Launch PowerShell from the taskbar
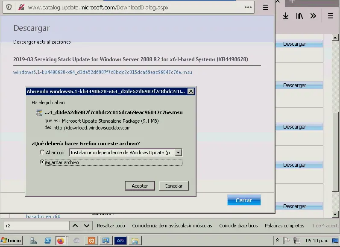Image resolution: width=340 pixels, height=247 pixels. 48,241
